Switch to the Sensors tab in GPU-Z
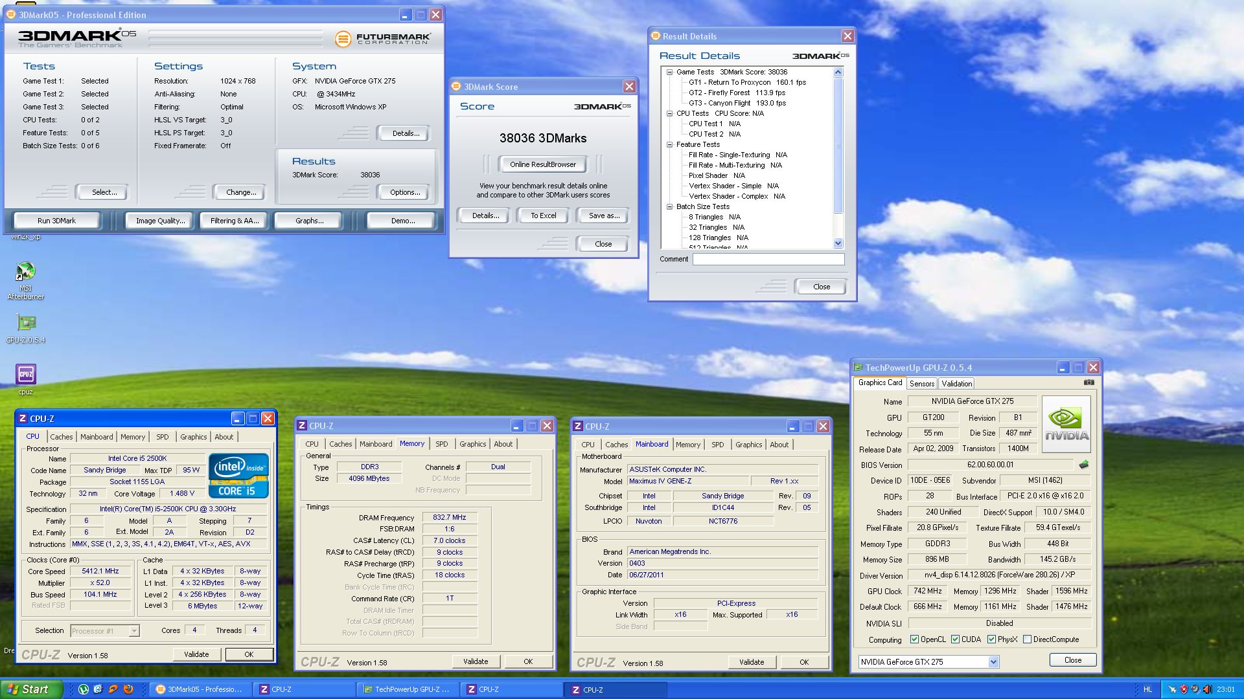 (x=921, y=384)
